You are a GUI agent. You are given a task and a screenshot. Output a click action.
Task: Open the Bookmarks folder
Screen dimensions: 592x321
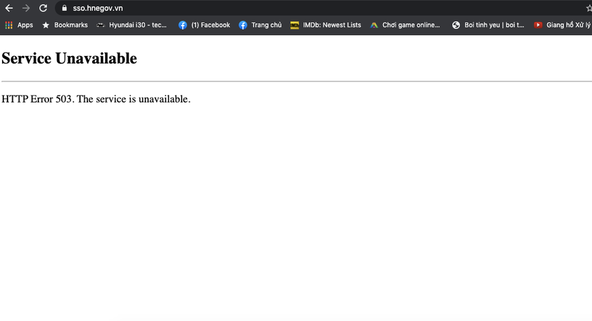65,25
